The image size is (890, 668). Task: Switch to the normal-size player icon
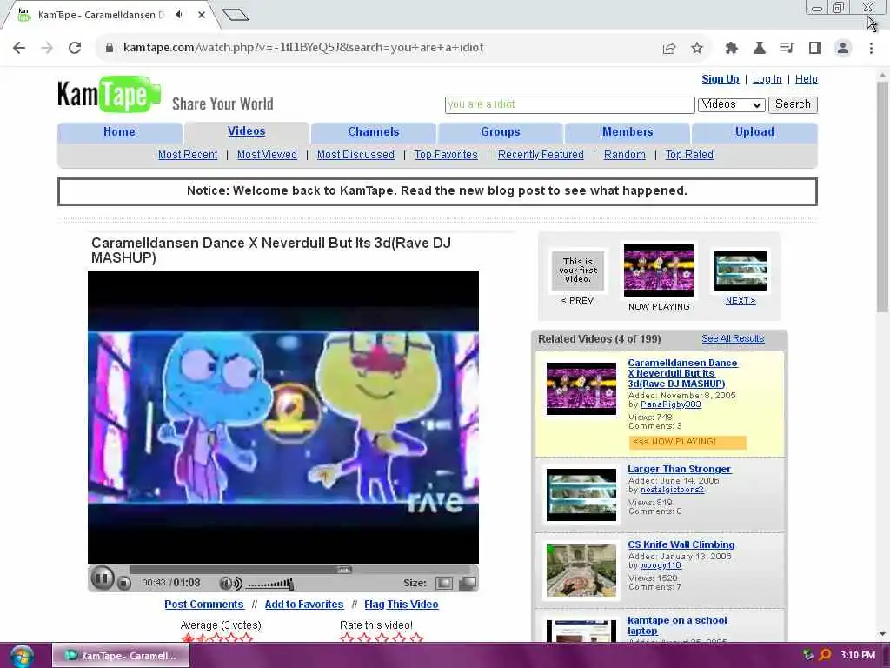coord(444,583)
